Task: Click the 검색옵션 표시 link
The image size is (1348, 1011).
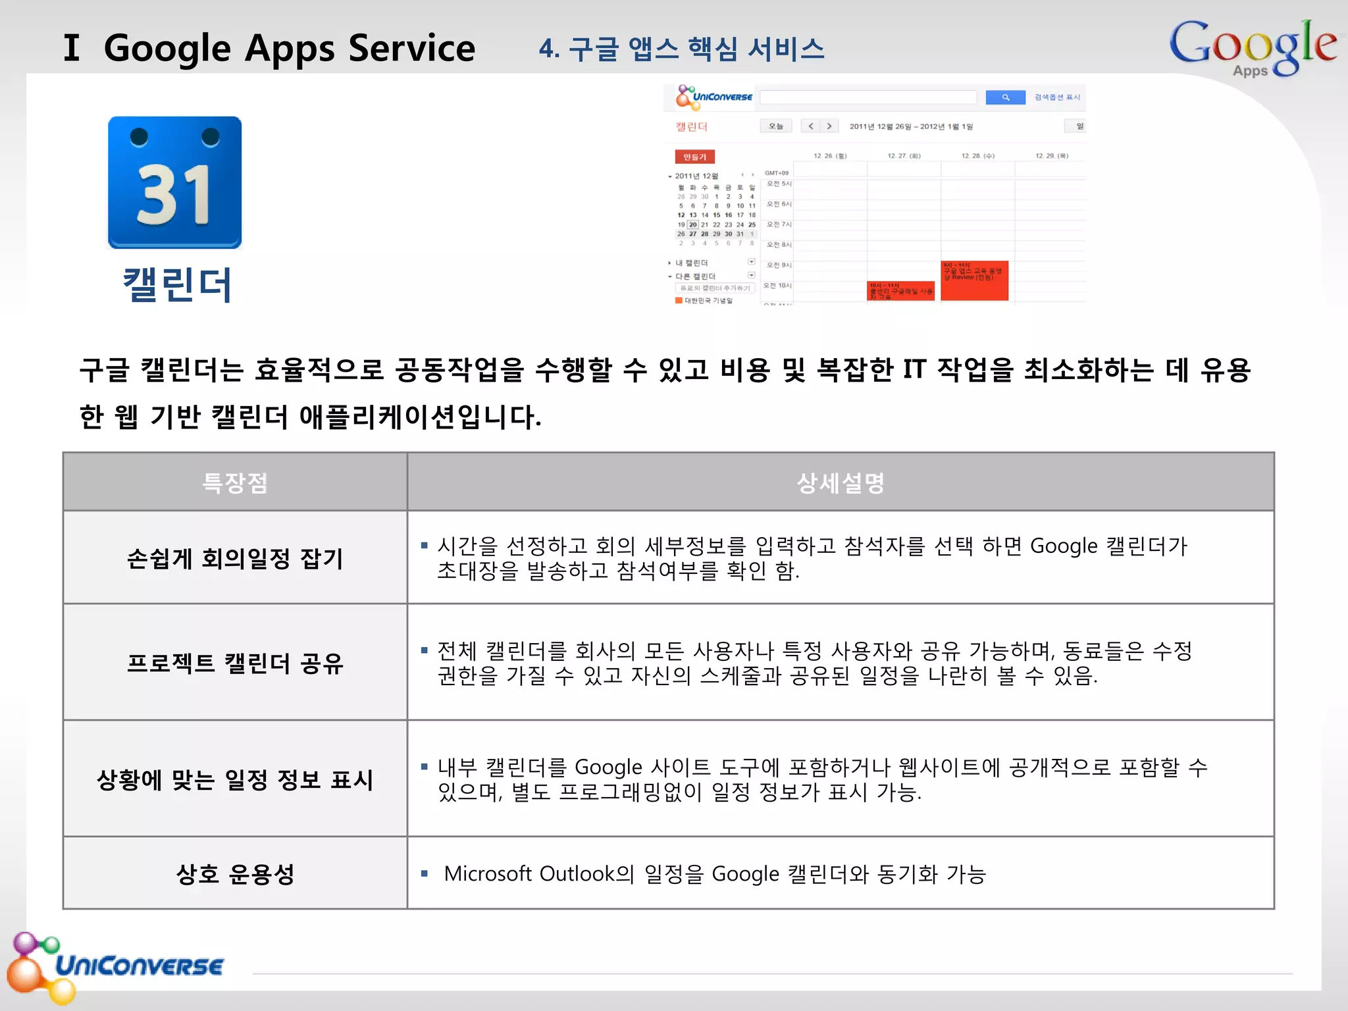Action: click(x=1057, y=97)
